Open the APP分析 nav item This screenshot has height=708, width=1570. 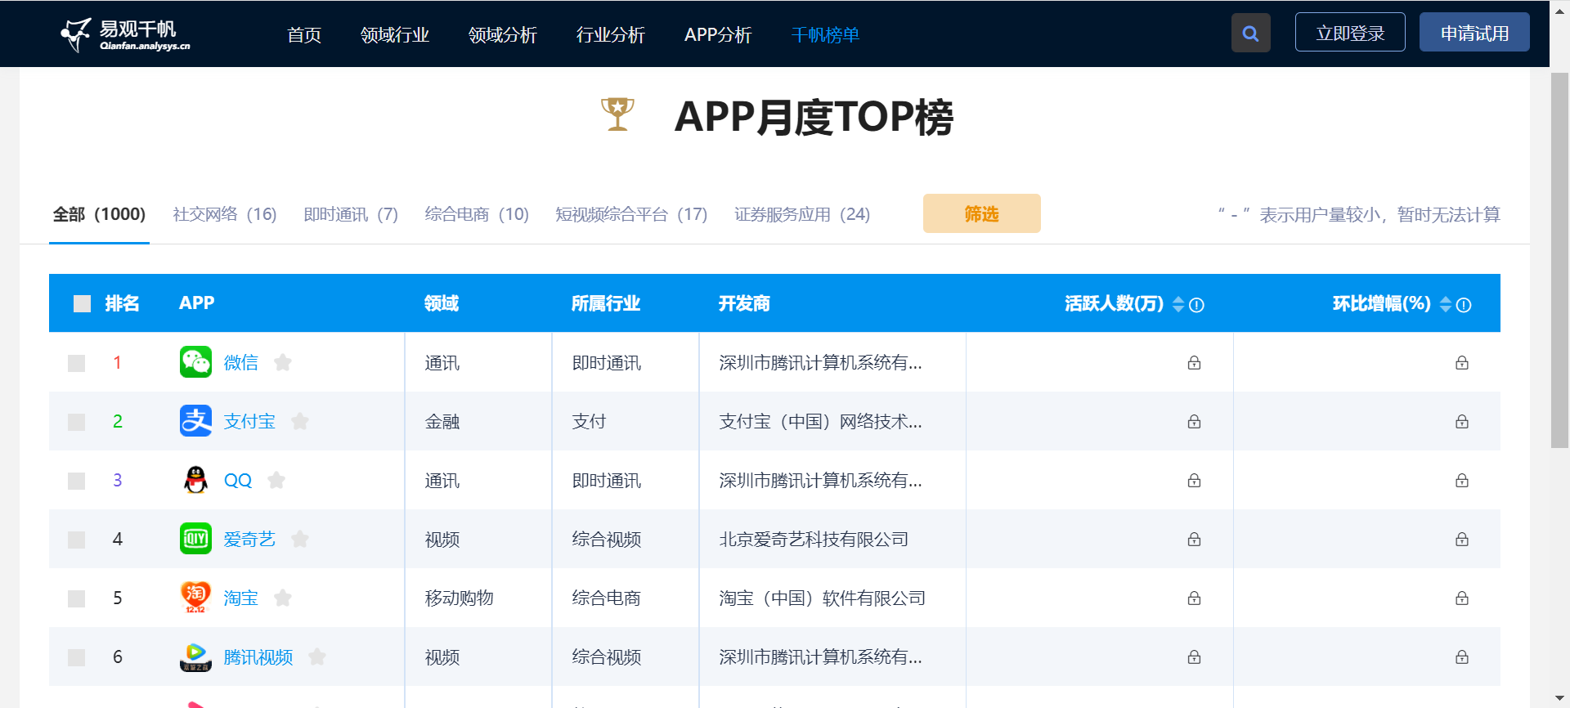[x=718, y=35]
